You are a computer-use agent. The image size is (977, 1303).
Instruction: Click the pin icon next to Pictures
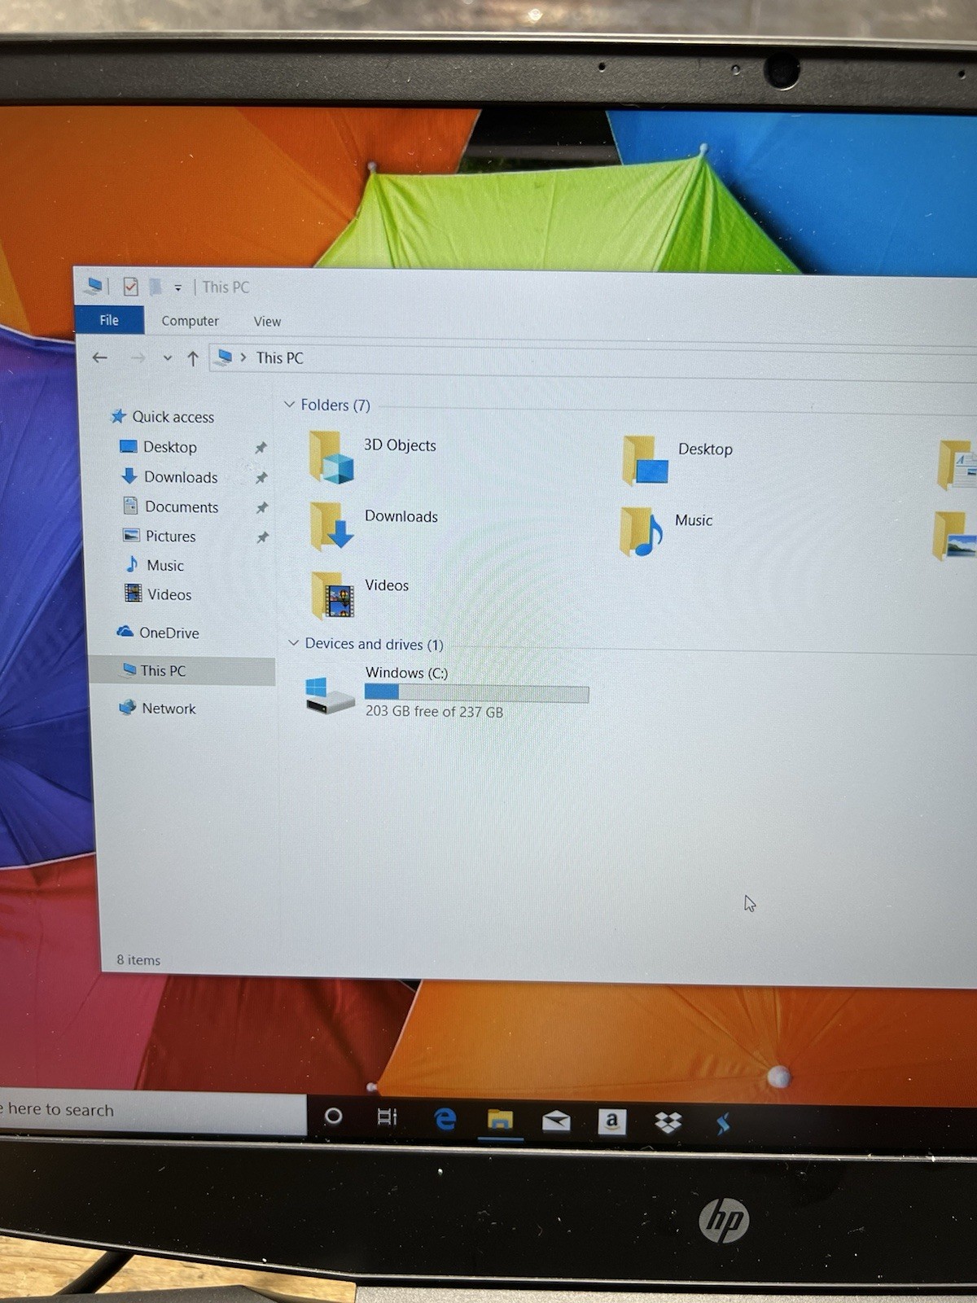(x=262, y=537)
